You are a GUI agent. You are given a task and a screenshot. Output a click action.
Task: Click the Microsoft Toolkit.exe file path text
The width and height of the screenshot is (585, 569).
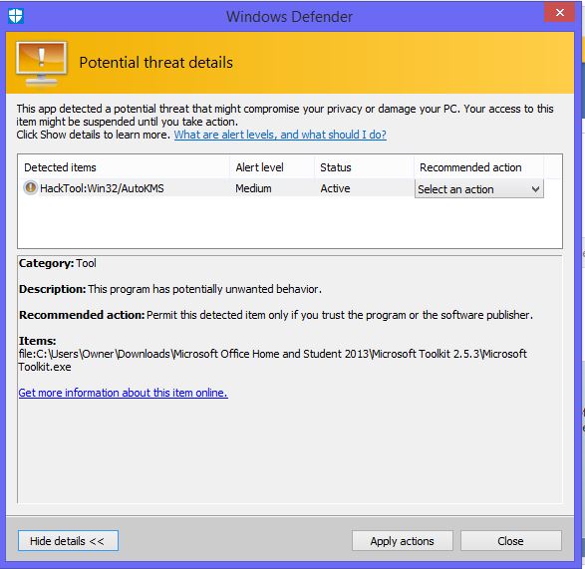click(x=273, y=360)
